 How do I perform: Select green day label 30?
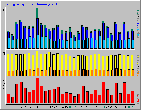coord(128,107)
